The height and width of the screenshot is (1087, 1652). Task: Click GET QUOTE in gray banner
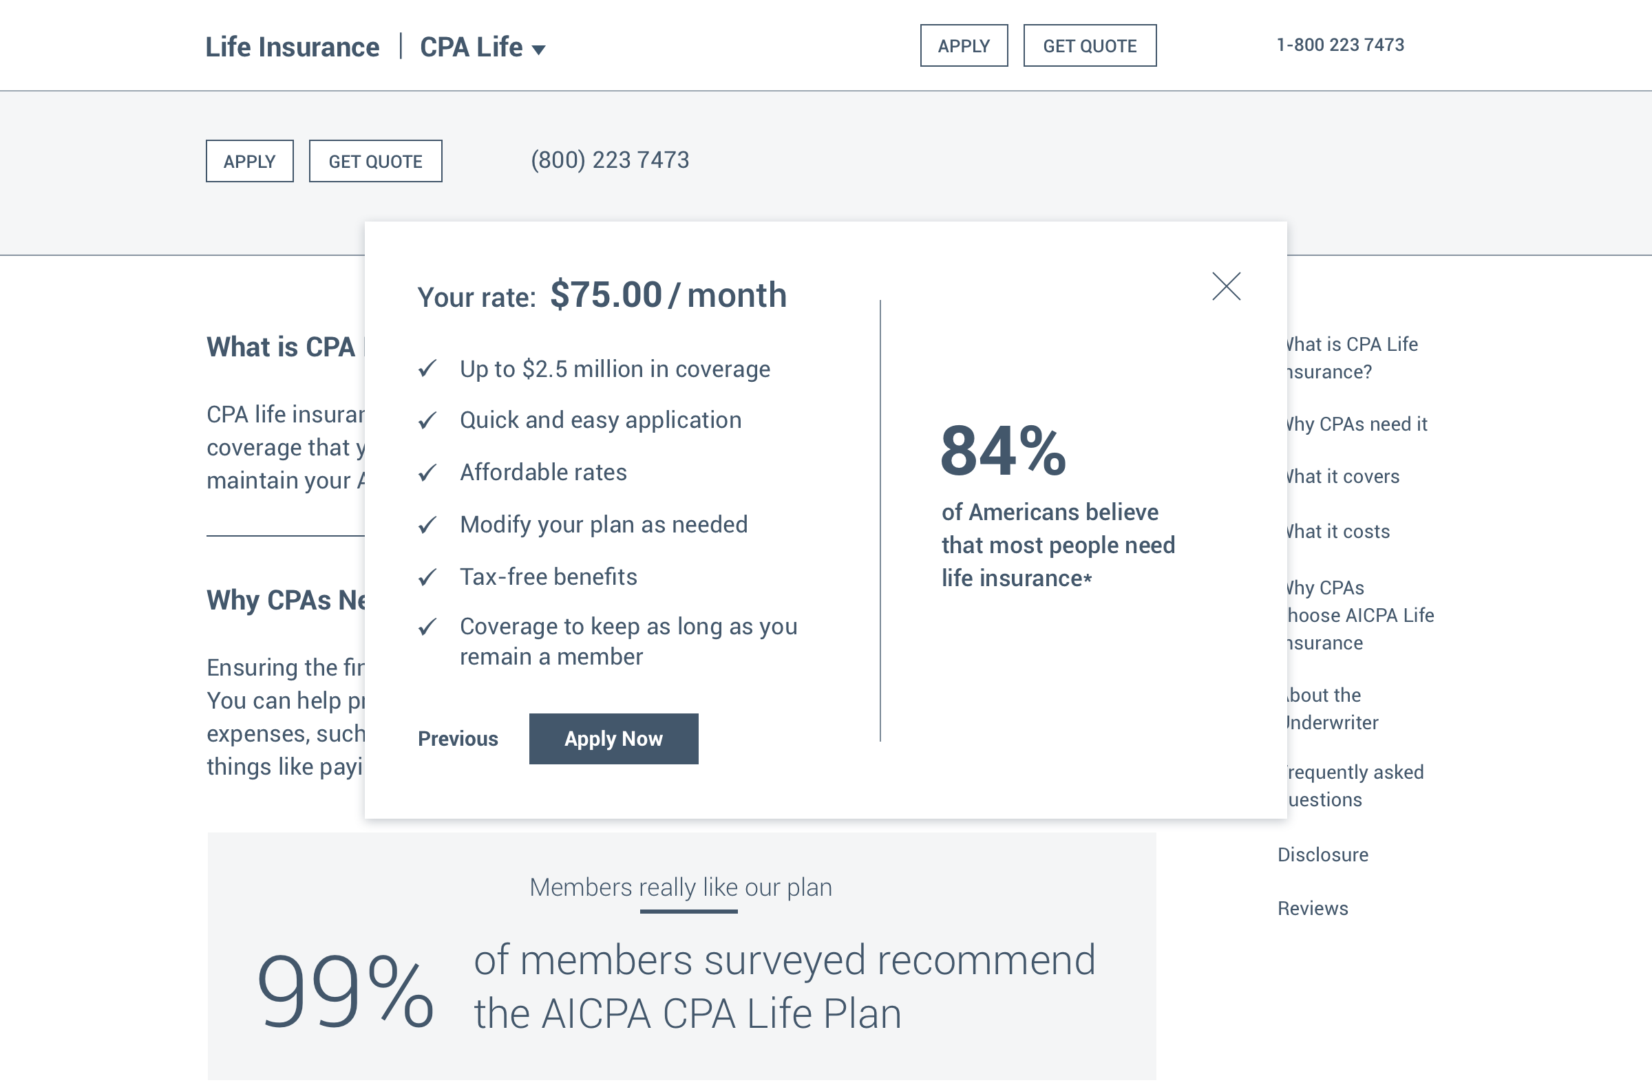(x=375, y=161)
